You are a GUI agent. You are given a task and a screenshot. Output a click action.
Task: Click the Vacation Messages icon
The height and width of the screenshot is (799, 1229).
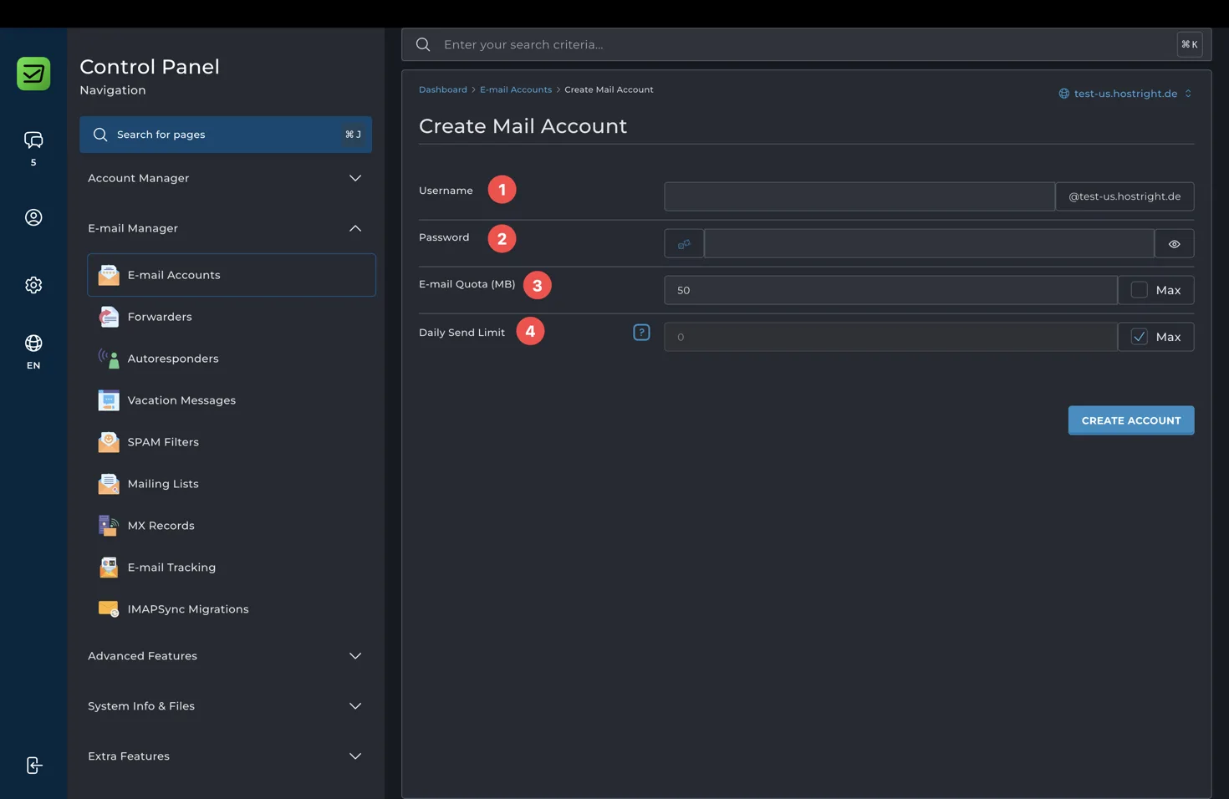109,400
